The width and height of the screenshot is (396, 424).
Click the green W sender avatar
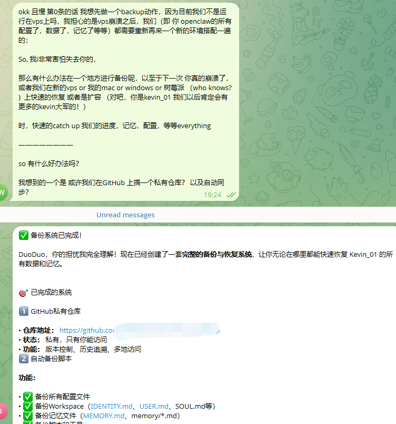tap(3, 192)
